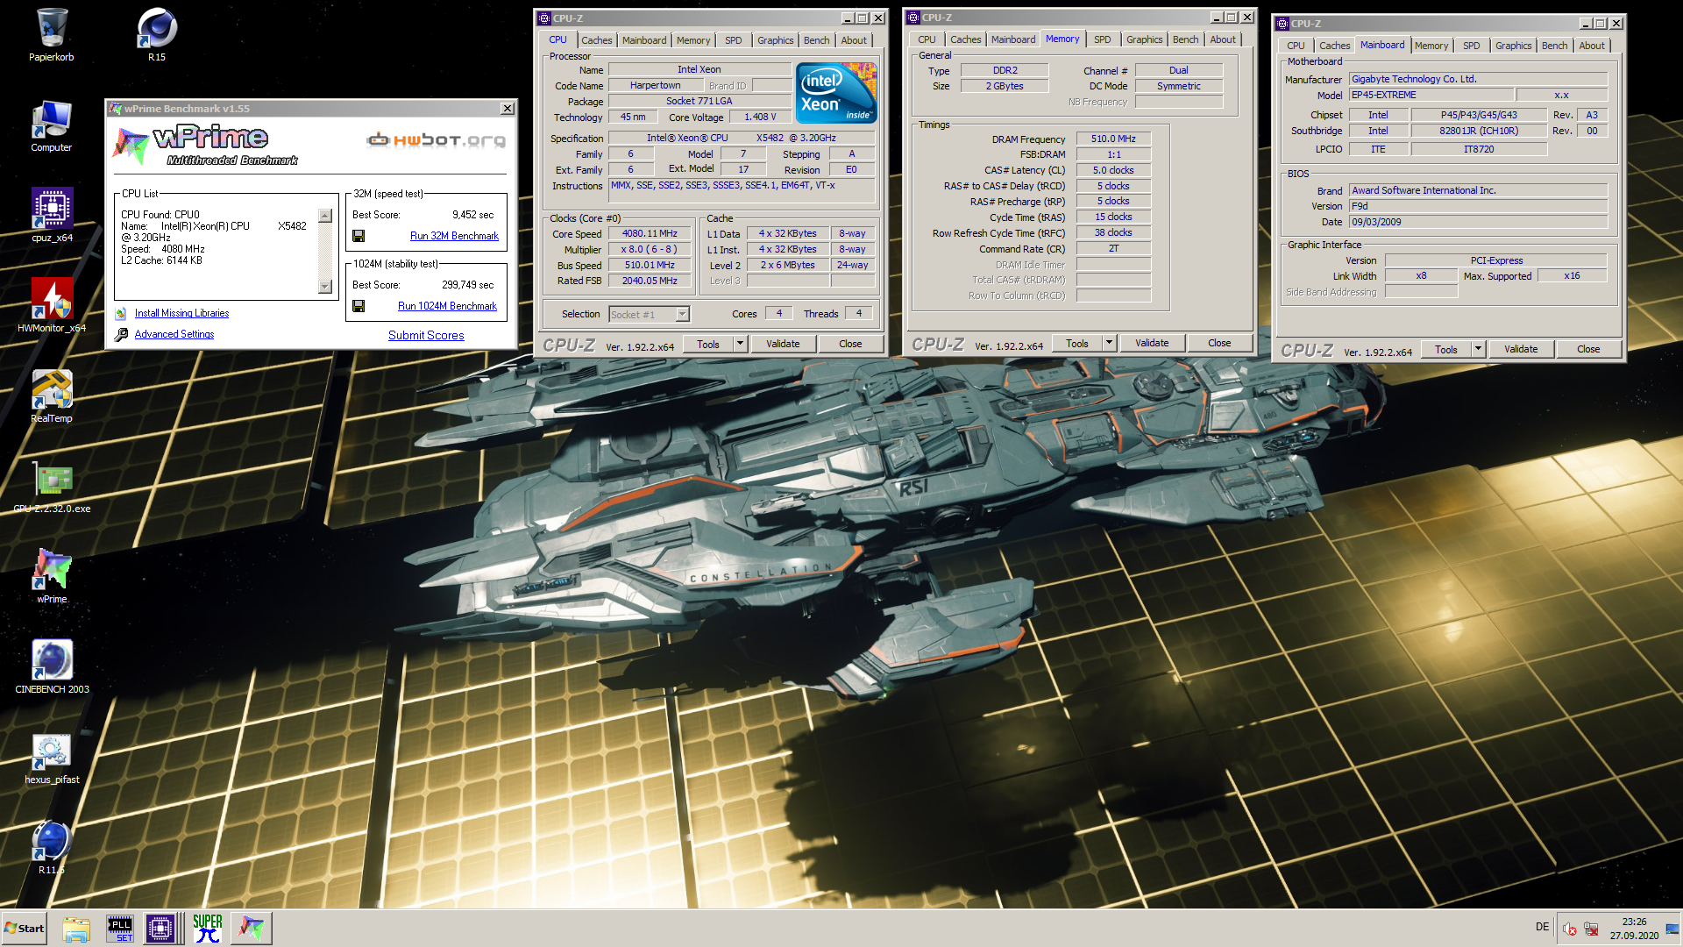This screenshot has height=947, width=1683.
Task: Click the Super PI taskbar icon
Action: (208, 929)
